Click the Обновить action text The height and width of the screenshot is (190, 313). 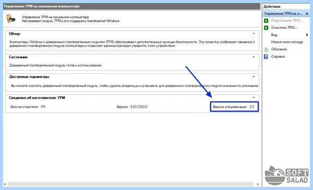279,49
